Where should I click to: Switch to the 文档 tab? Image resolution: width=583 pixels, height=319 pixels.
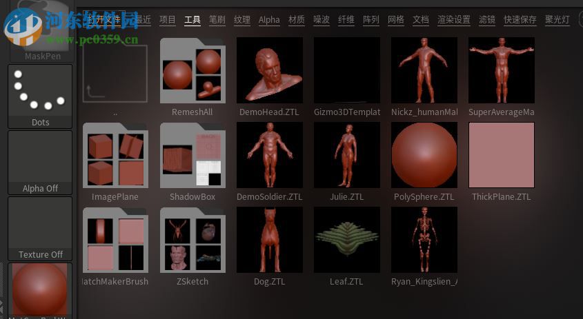point(421,19)
